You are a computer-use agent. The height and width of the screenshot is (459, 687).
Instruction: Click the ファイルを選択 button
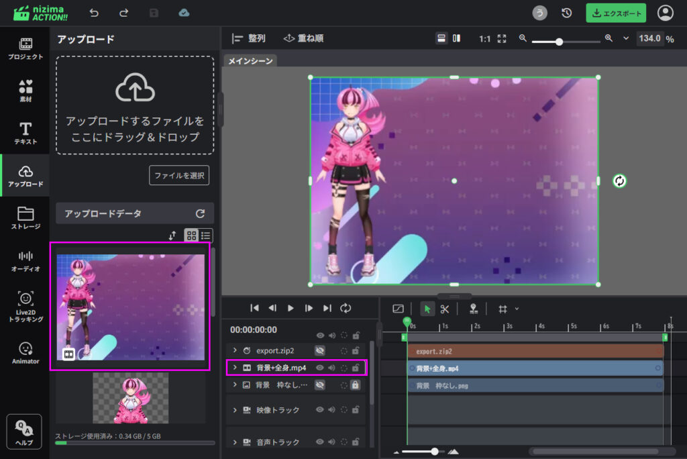(179, 175)
